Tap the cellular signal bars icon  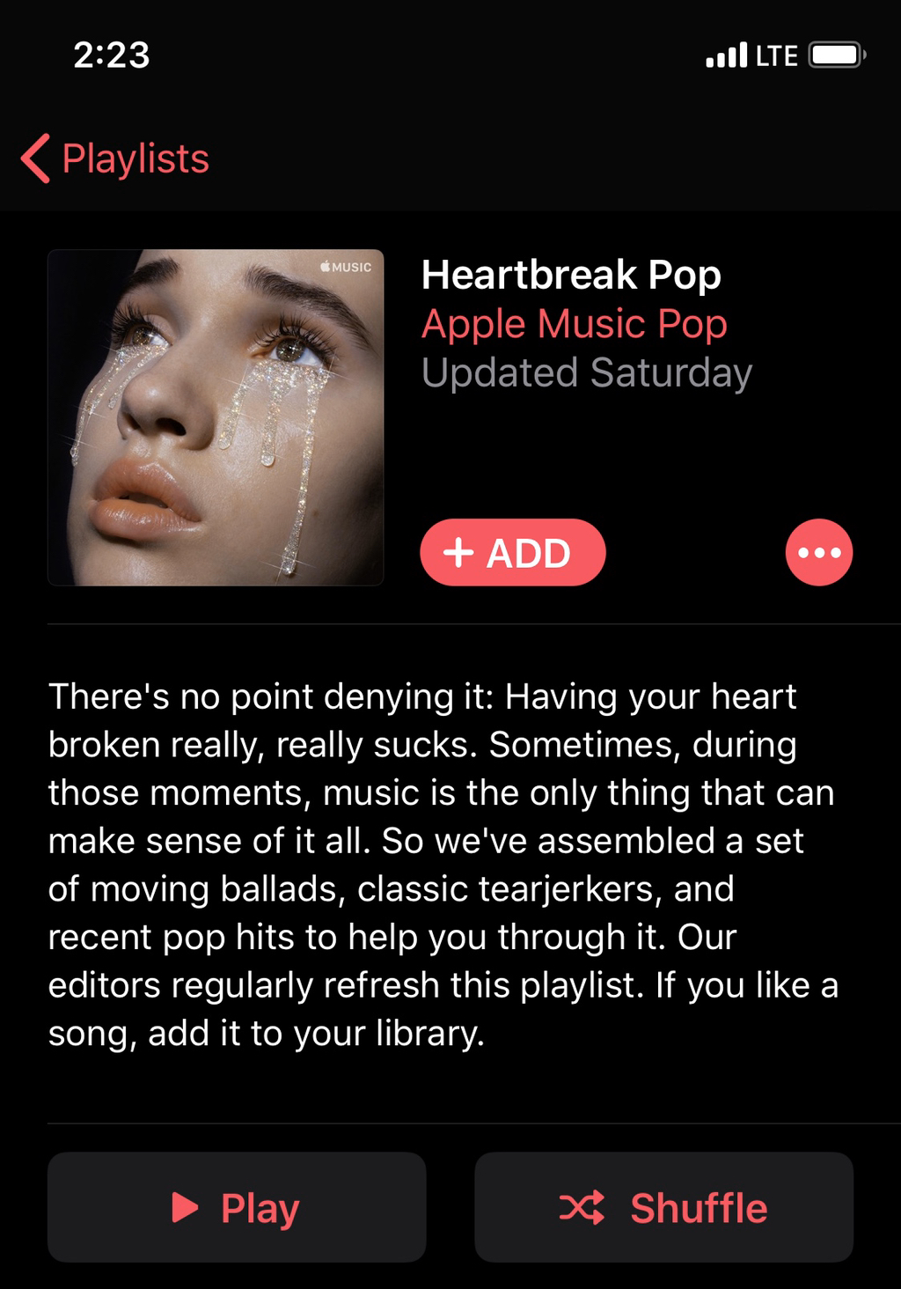click(x=727, y=55)
